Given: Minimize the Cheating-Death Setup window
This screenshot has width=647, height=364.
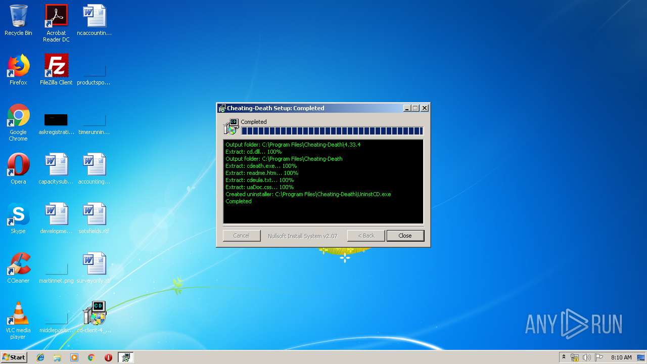Looking at the screenshot, I should (407, 108).
